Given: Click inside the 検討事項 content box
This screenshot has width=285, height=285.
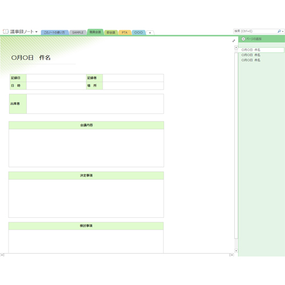Looking at the screenshot, I should click(x=86, y=241).
